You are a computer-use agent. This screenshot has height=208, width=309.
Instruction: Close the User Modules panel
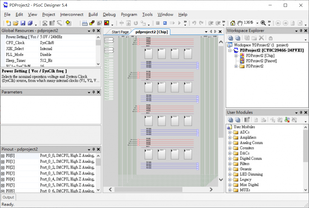pos(306,112)
